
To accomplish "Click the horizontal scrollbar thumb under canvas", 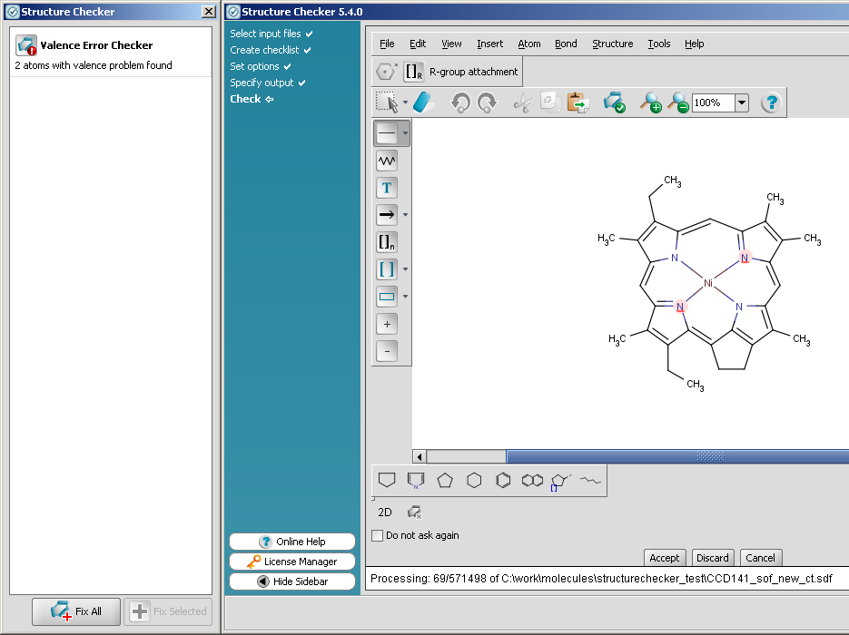I will (677, 456).
